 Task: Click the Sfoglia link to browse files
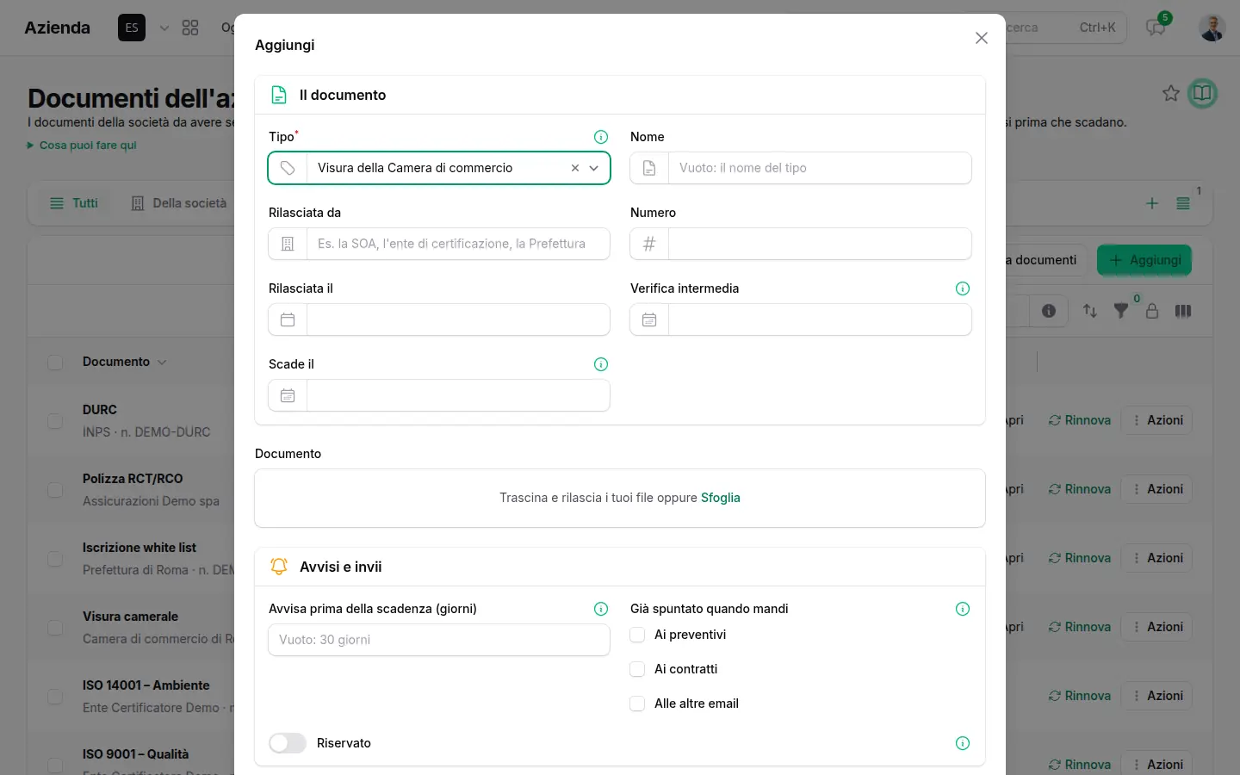(721, 498)
